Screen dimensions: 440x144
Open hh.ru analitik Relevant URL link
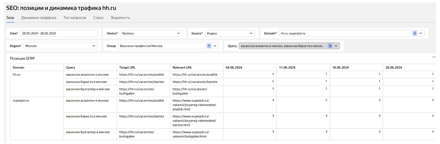click(195, 75)
